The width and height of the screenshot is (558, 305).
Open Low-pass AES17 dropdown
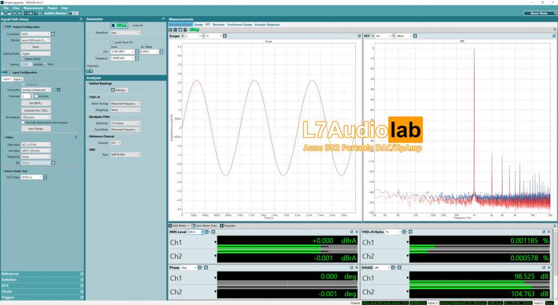pyautogui.click(x=37, y=151)
